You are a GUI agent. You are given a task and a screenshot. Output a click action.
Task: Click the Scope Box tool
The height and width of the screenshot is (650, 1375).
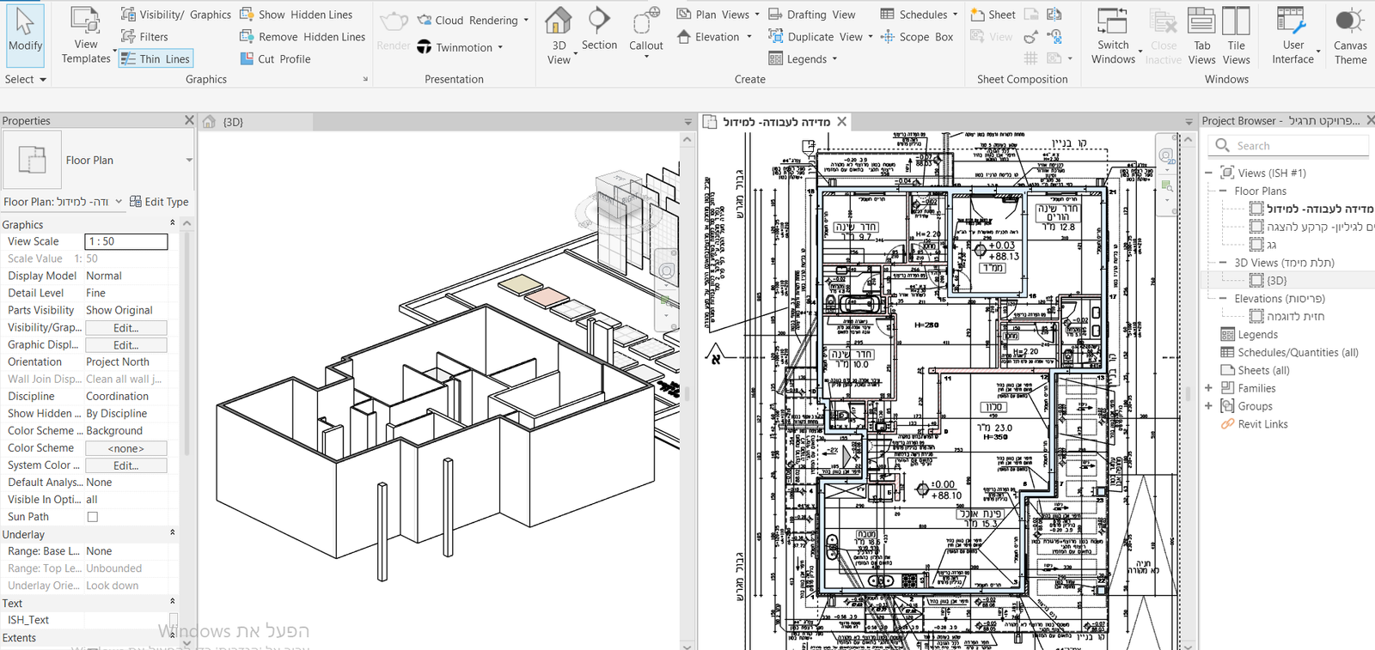pos(917,37)
